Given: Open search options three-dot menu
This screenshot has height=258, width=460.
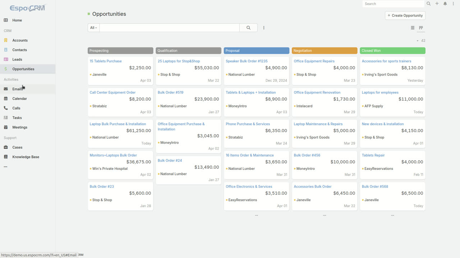Looking at the screenshot, I should (264, 28).
